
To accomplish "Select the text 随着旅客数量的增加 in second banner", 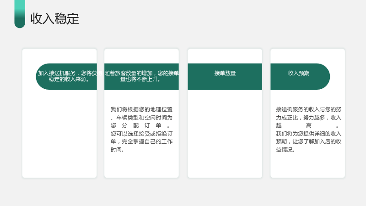I will pyautogui.click(x=129, y=73).
